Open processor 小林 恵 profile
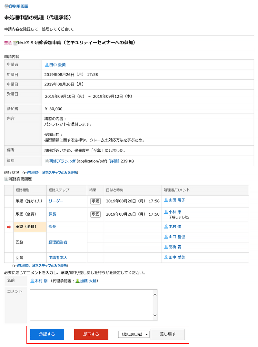The image size is (258, 347). point(175,212)
